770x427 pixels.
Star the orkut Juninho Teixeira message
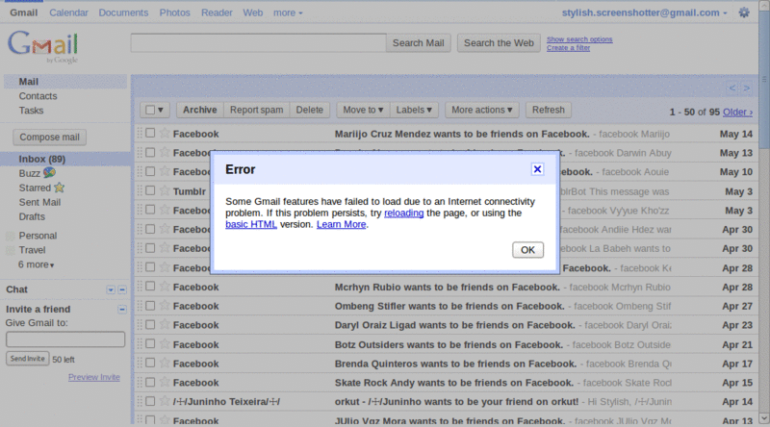point(165,401)
